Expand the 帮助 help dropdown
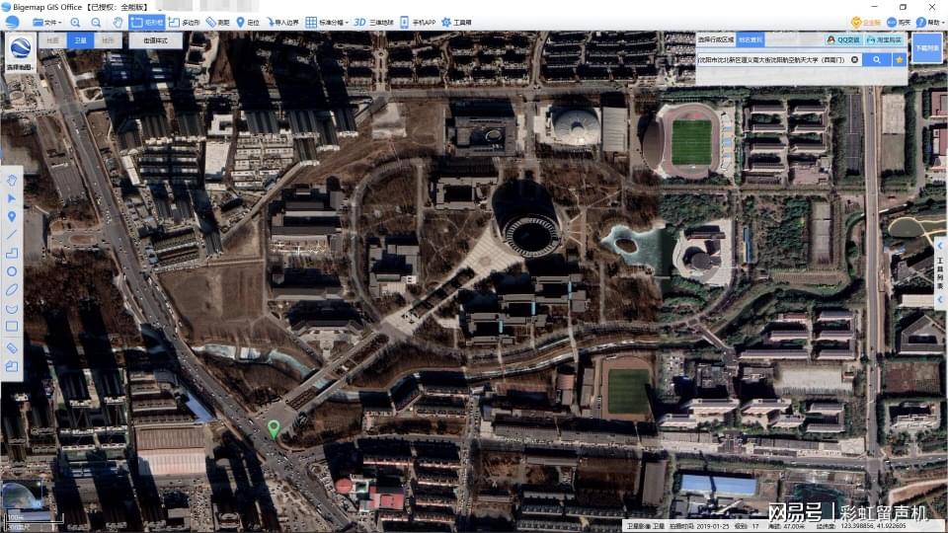This screenshot has width=948, height=533. click(927, 22)
